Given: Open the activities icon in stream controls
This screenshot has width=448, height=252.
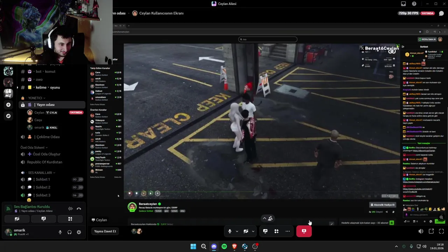Looking at the screenshot, I should (276, 231).
